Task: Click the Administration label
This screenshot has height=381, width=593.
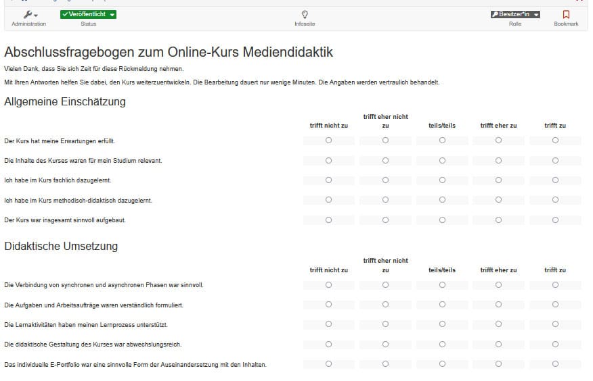Action: pyautogui.click(x=28, y=24)
